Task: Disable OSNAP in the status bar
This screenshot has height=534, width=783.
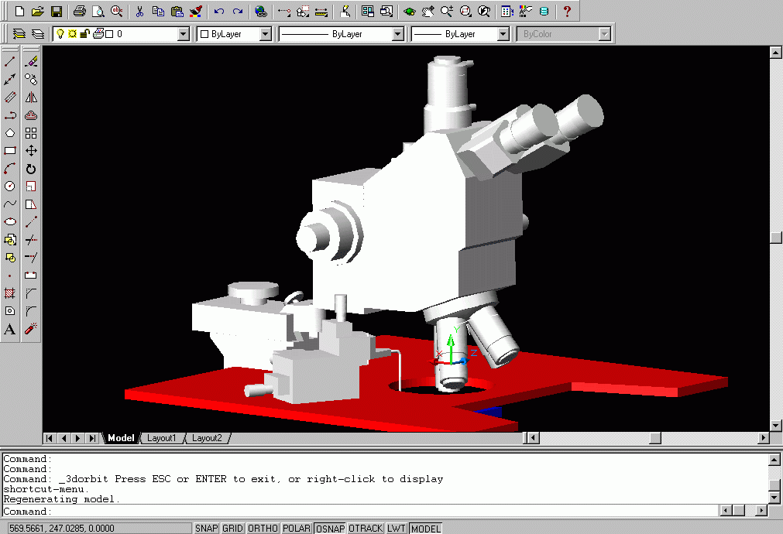Action: click(329, 529)
